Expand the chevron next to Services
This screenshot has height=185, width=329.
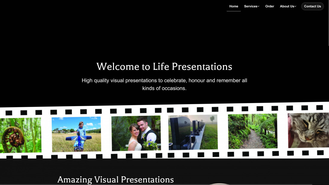click(x=258, y=6)
